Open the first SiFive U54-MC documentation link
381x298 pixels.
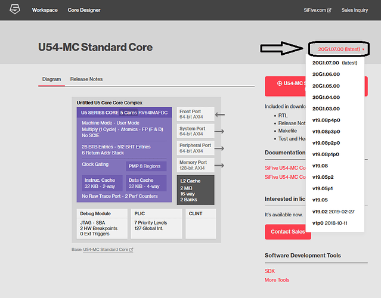(x=285, y=168)
